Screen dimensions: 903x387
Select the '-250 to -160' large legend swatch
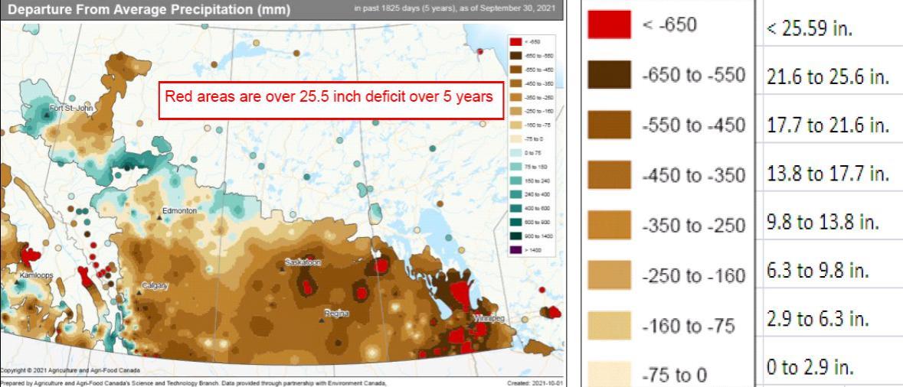click(609, 275)
